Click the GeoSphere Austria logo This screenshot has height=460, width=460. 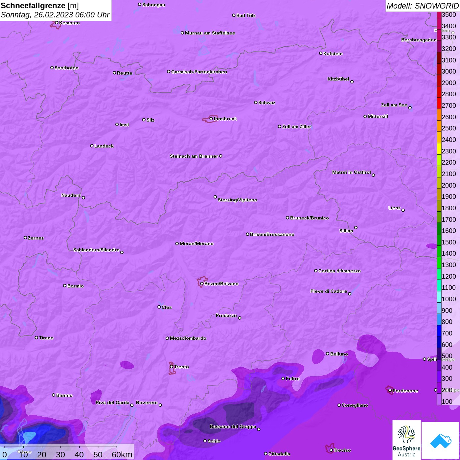pyautogui.click(x=406, y=441)
